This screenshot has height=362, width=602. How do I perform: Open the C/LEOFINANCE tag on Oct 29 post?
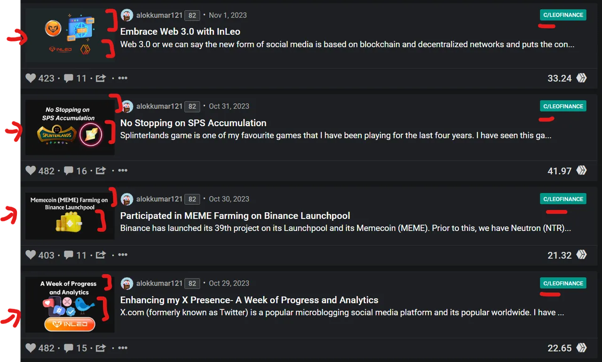563,283
